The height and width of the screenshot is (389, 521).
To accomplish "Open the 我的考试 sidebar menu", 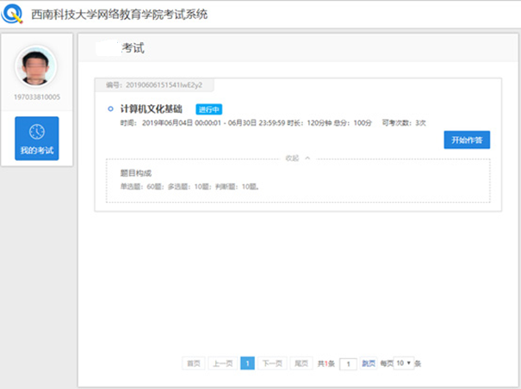I will pyautogui.click(x=37, y=139).
